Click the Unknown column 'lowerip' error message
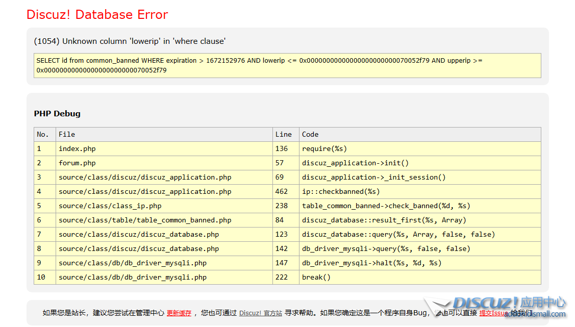 point(130,41)
